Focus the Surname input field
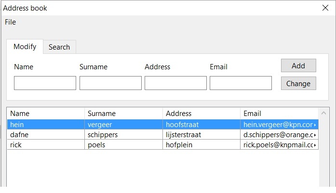Screen dimensions: 336x193 pyautogui.click(x=110, y=83)
